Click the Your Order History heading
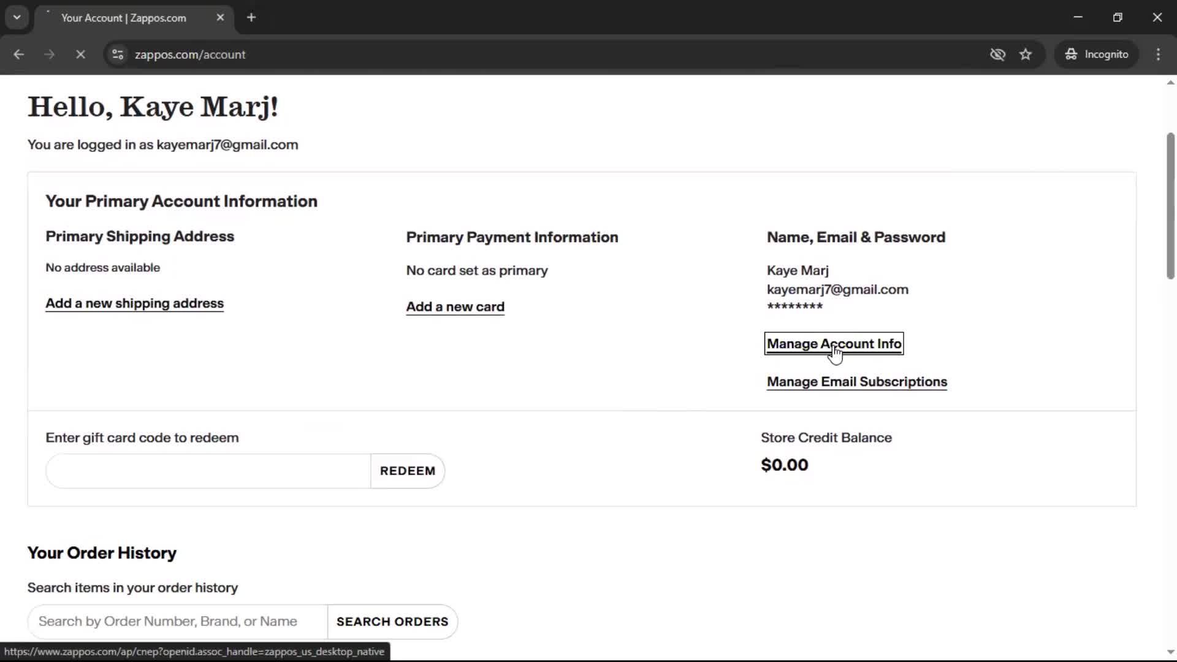Image resolution: width=1177 pixels, height=662 pixels. (x=102, y=553)
